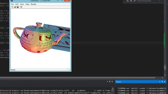Toggle Match whole word in find bar
The height and width of the screenshot is (94, 168).
pos(131,1)
